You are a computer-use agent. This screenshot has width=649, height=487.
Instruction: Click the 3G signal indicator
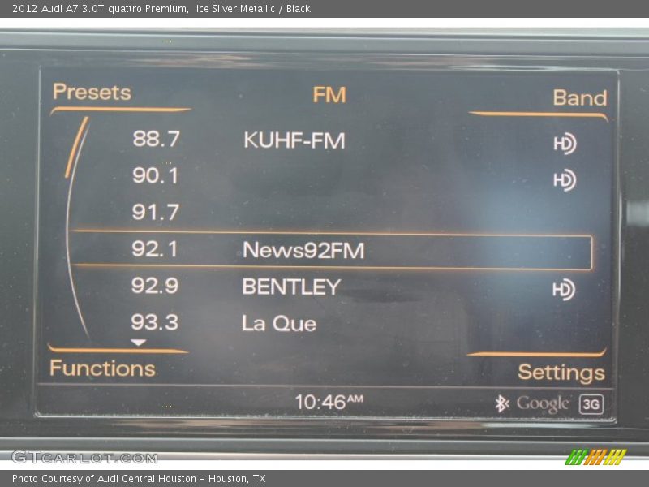(591, 404)
